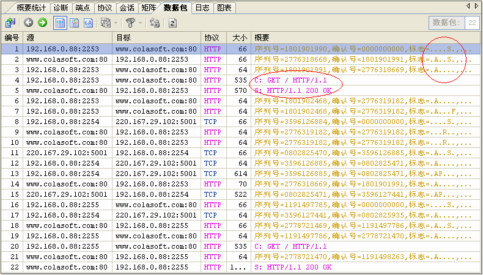Viewport: 483px width, 275px height.
Task: Click target 220.167.29.102:5001 in row 12
Action: pos(156,163)
